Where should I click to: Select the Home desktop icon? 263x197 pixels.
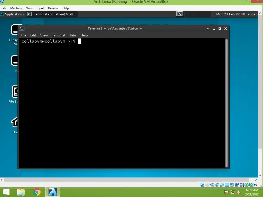coord(15,125)
